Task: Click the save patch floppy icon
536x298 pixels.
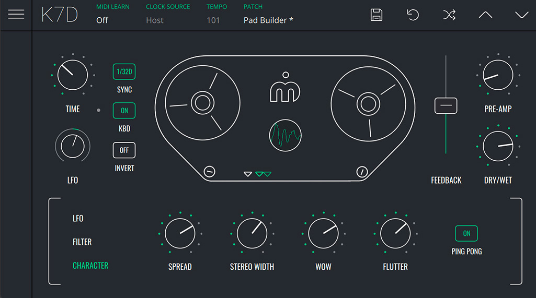Action: point(376,15)
